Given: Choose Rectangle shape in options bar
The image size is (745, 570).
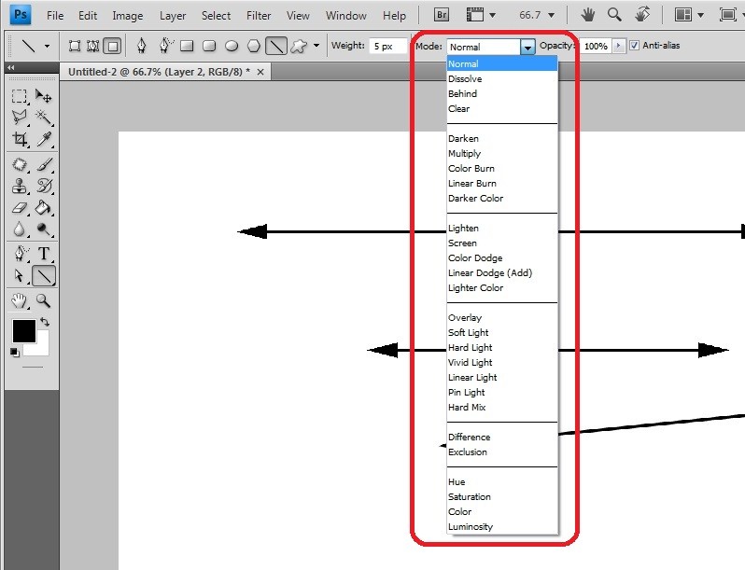Looking at the screenshot, I should [x=187, y=46].
